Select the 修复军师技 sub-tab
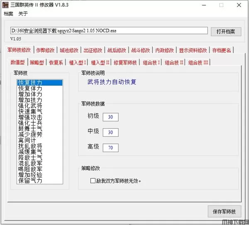This screenshot has width=249, height=225. click(125, 63)
